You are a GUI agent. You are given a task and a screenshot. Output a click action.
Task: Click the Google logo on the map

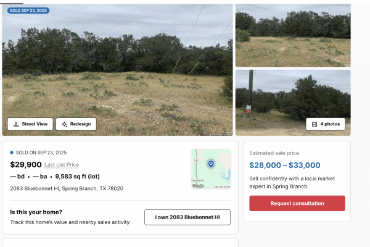(198, 185)
